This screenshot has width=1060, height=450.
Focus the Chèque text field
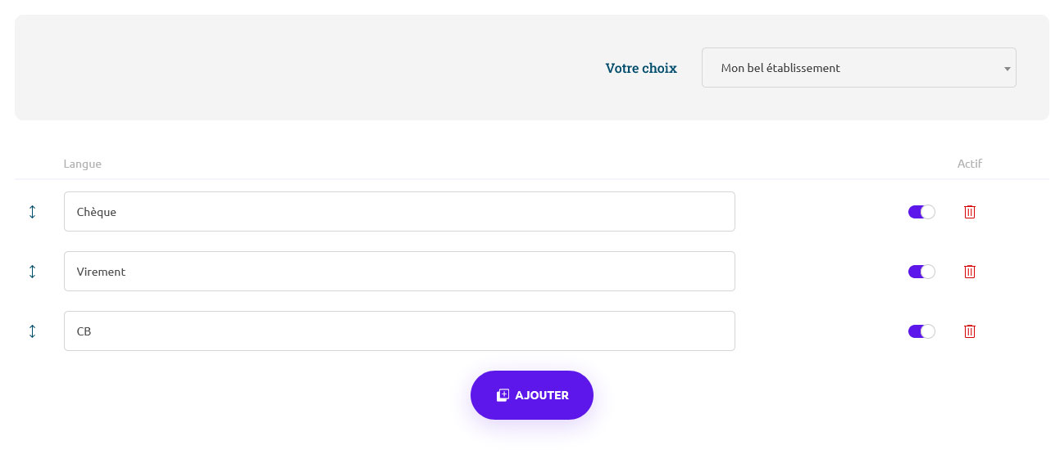click(x=399, y=212)
